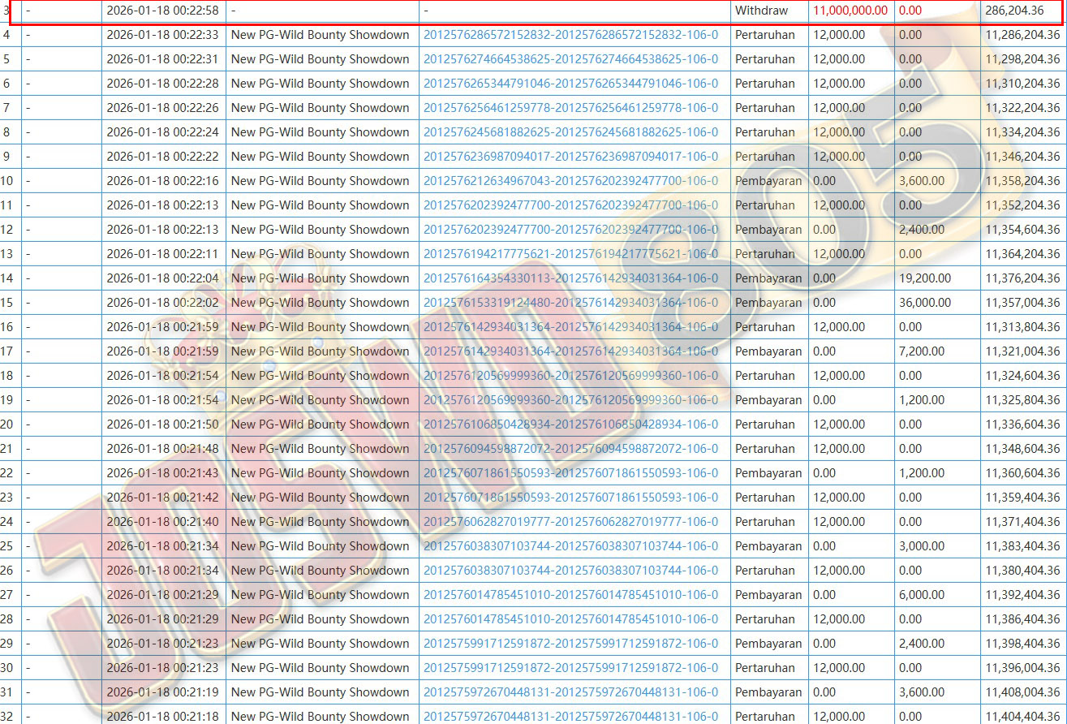Open transaction link ending 212634967043 in row 10

[x=570, y=181]
